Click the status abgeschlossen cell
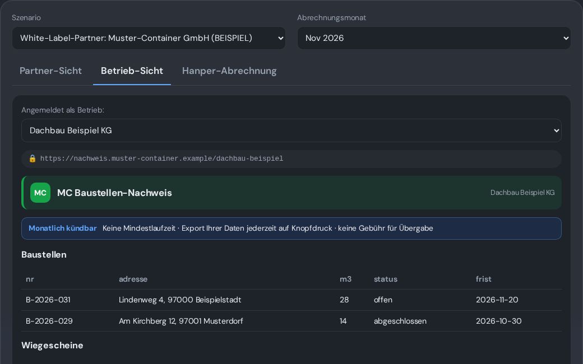The height and width of the screenshot is (364, 583). pos(400,321)
